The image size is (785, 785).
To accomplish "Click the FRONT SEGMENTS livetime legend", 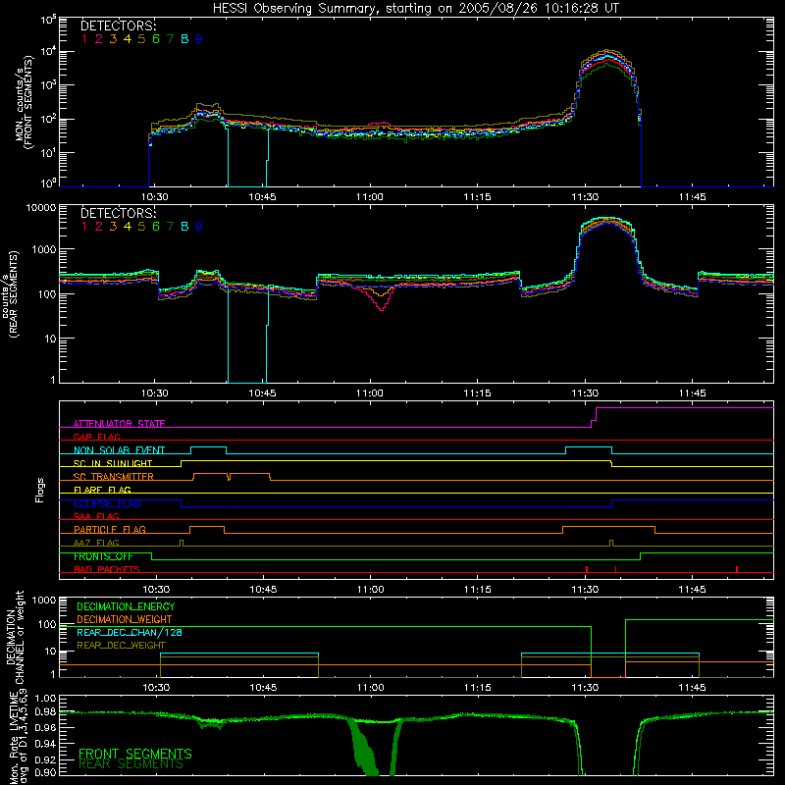I will [x=135, y=754].
